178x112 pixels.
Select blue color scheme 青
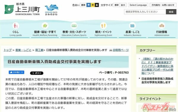click(88, 5)
